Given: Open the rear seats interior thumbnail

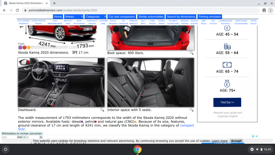Looking at the screenshot, I should (x=151, y=82).
